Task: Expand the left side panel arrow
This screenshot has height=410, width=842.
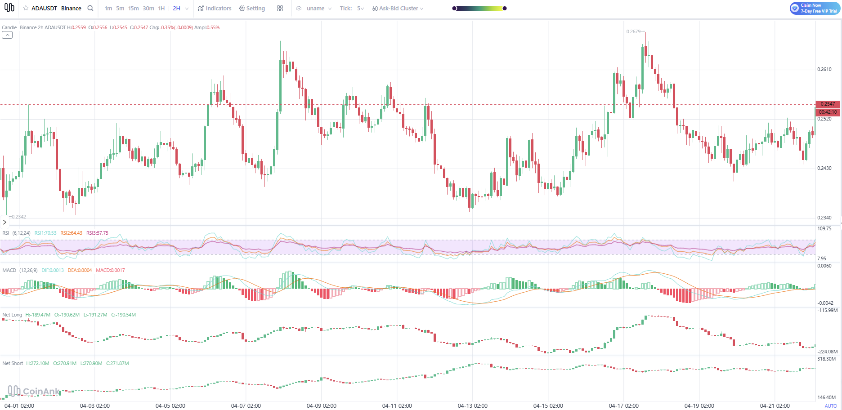Action: click(x=4, y=222)
